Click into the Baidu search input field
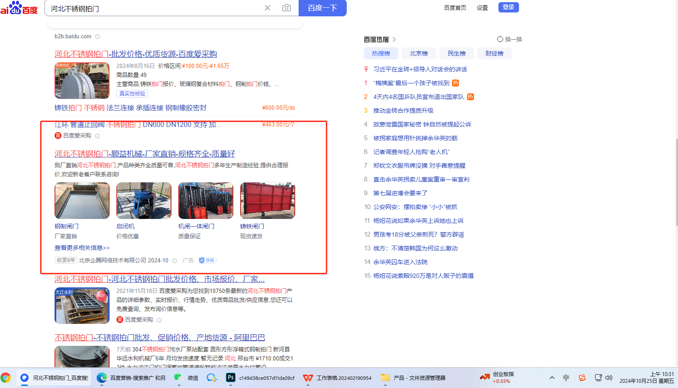678x388 pixels. point(155,8)
